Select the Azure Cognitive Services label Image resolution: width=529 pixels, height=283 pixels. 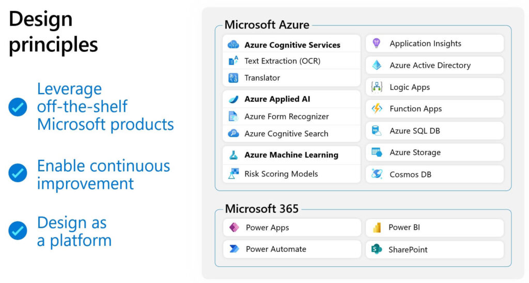click(292, 45)
